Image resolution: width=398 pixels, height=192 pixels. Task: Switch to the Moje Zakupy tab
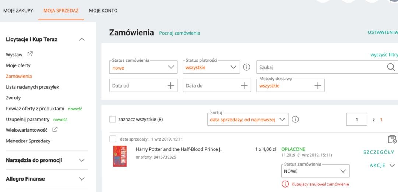(18, 11)
